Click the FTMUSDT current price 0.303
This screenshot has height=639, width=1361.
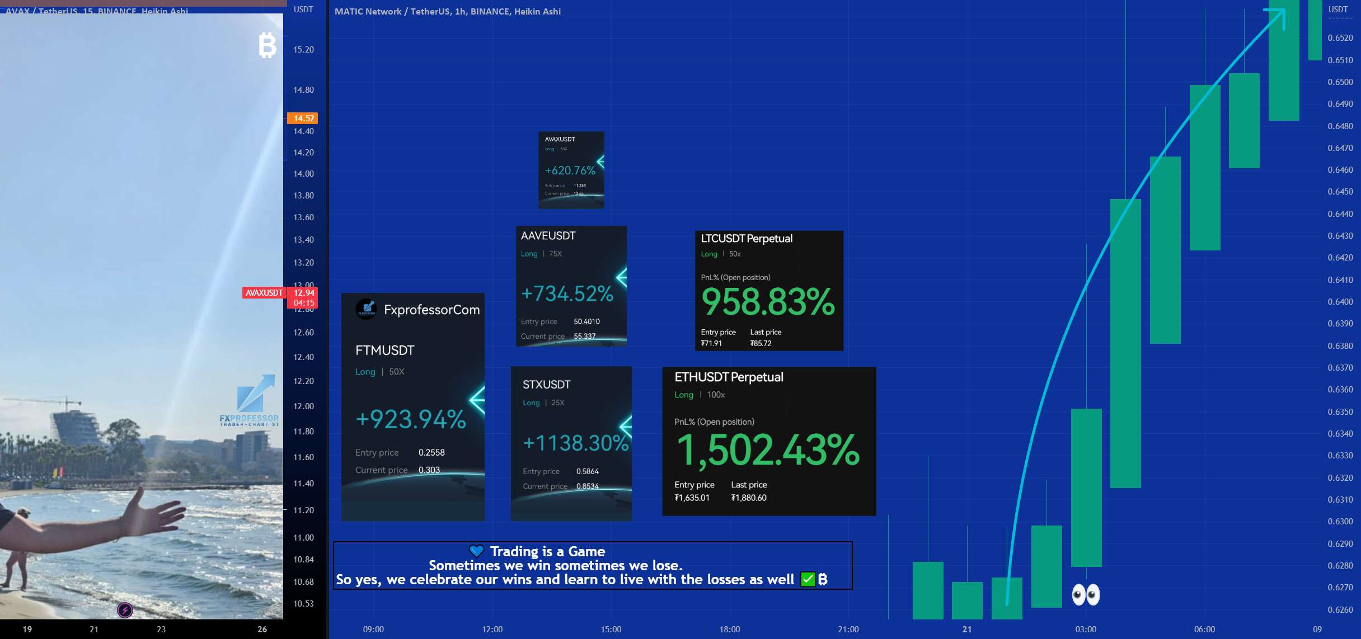click(x=429, y=470)
